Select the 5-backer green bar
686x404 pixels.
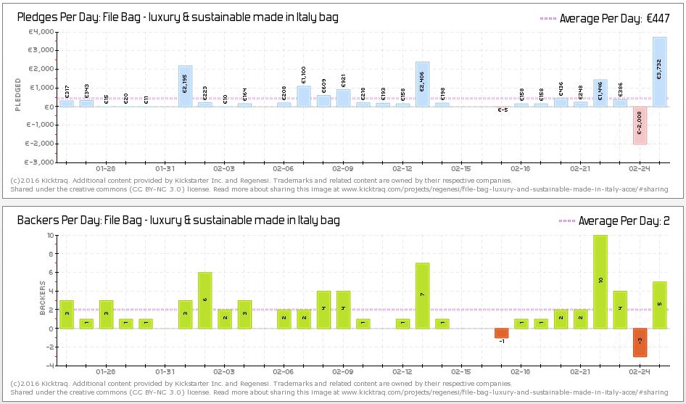click(x=660, y=305)
